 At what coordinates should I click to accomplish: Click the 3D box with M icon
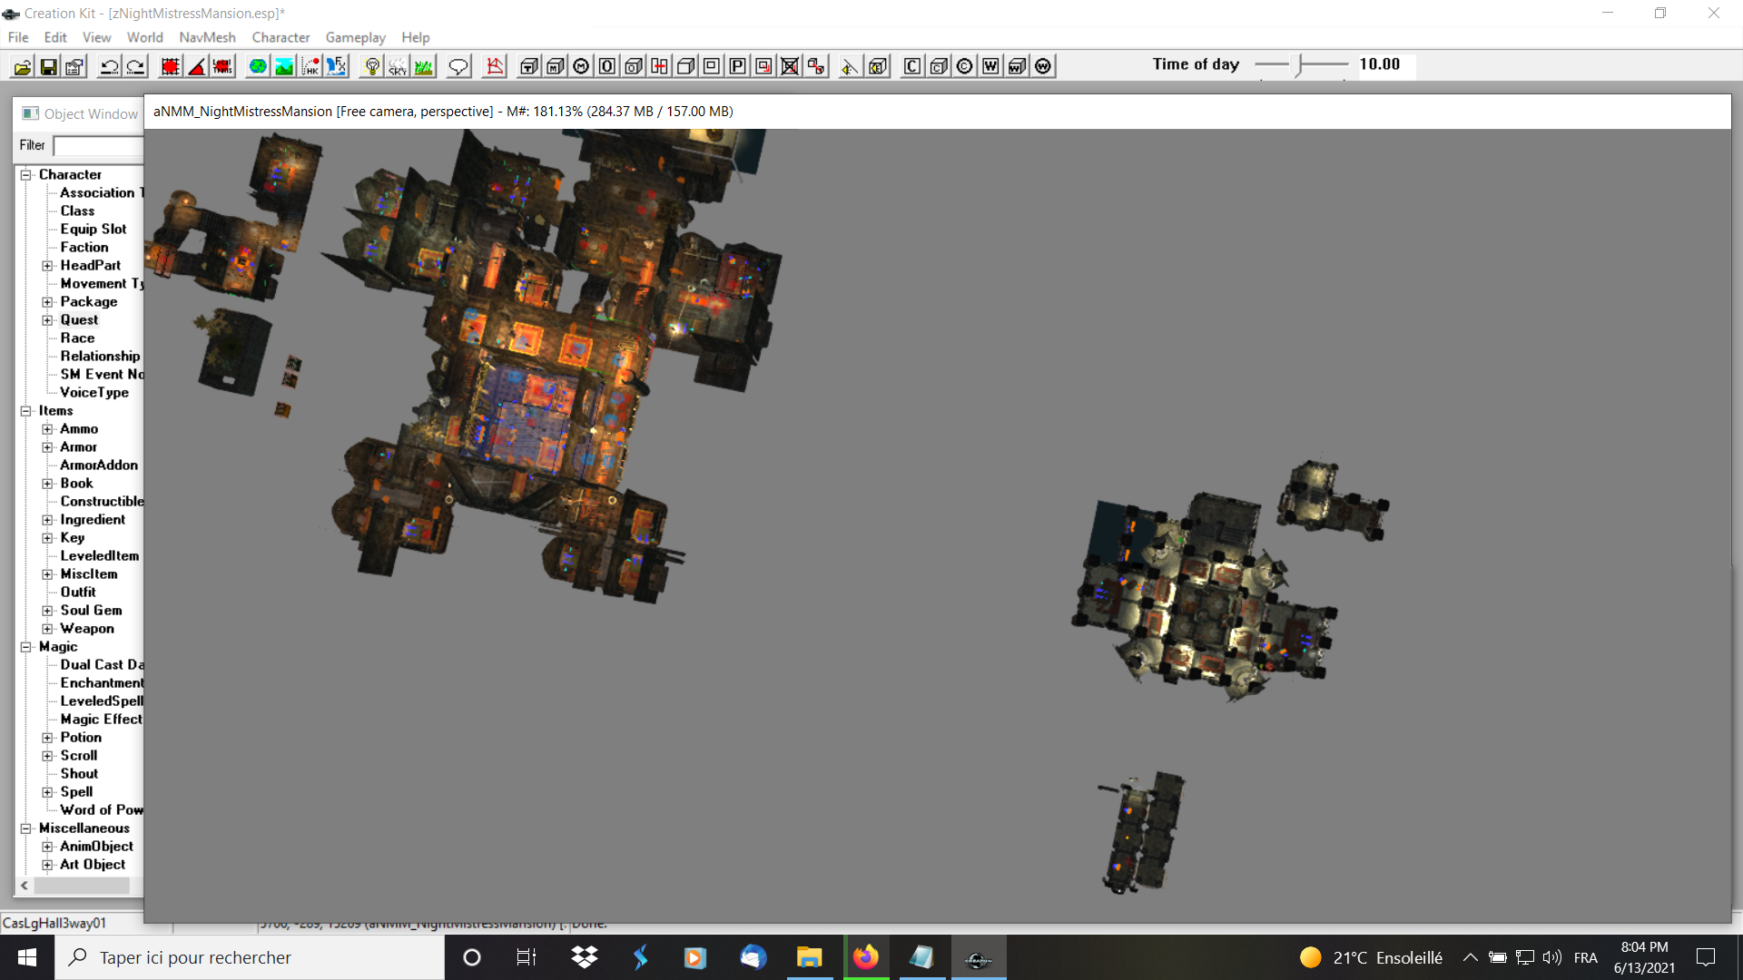pyautogui.click(x=556, y=66)
